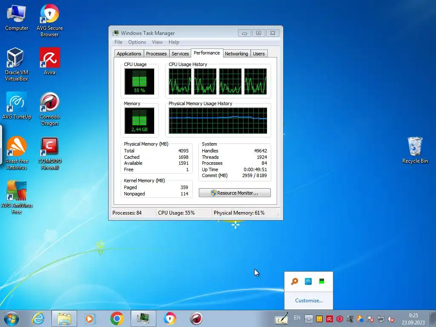
Task: Switch to the Processes tab
Action: point(156,54)
